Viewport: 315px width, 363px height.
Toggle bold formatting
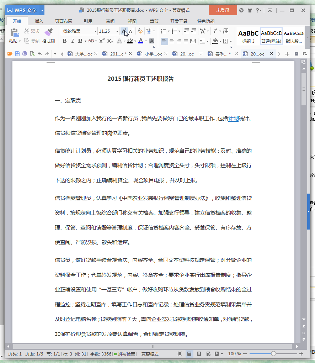click(65, 41)
